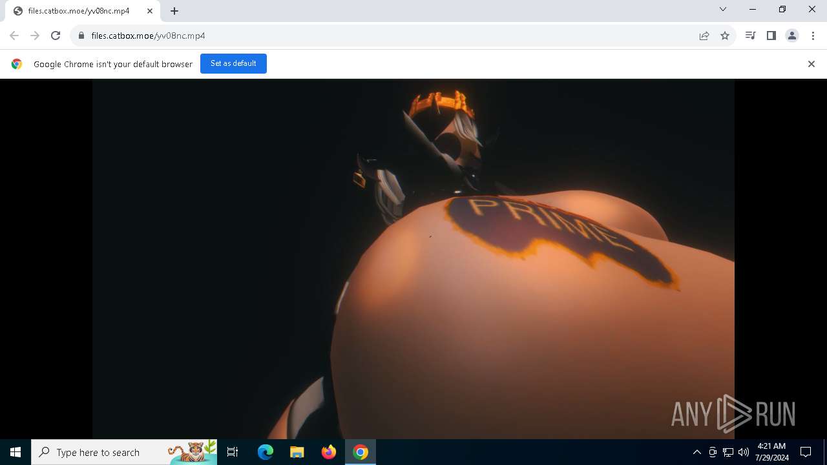The image size is (827, 465).
Task: Toggle the Chrome side panel icon
Action: [x=771, y=36]
